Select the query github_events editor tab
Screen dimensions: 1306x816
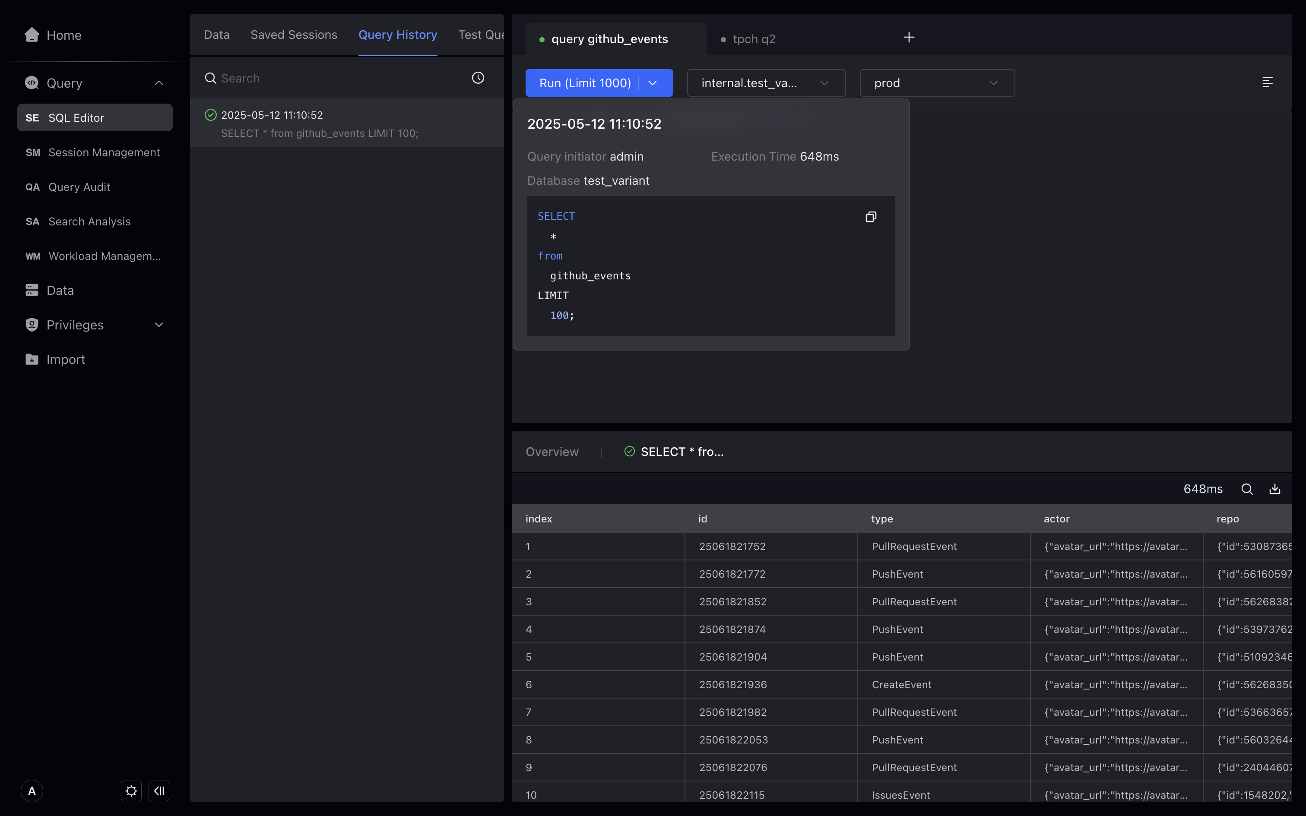(616, 39)
